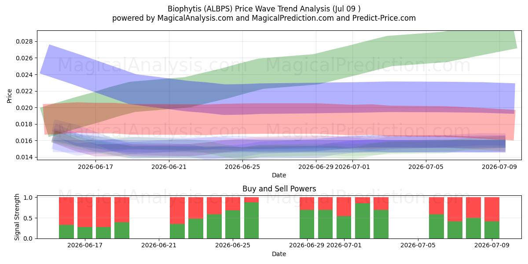The height and width of the screenshot is (264, 528).
Task: Click the 2026-07-01 date tick on bar chart
Action: point(344,246)
